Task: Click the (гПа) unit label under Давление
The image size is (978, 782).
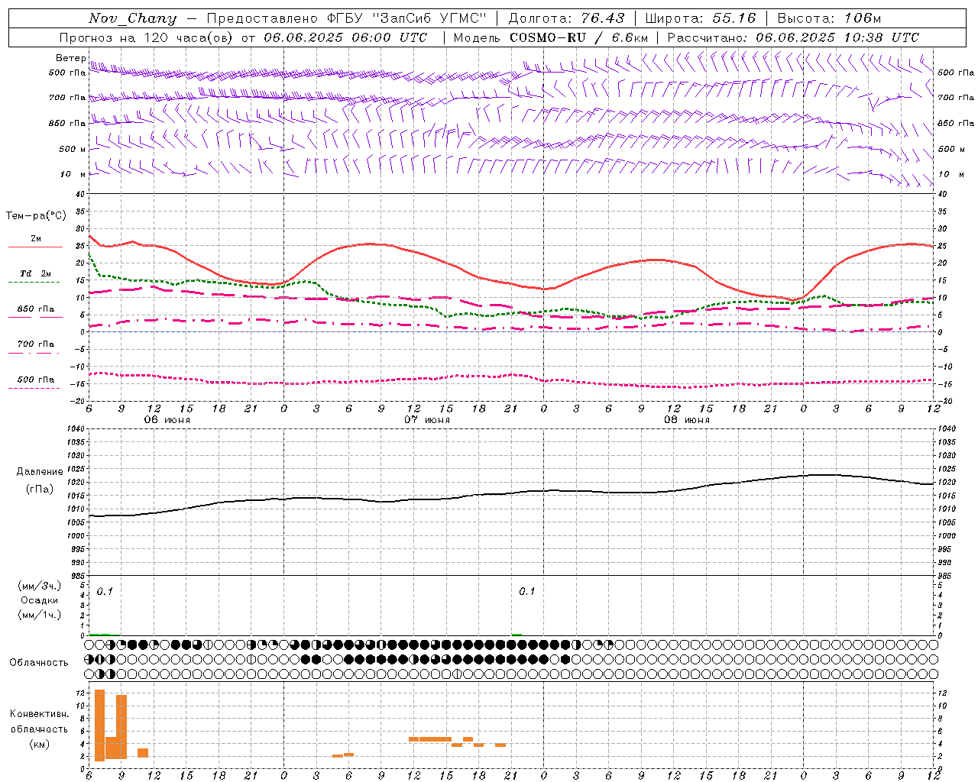Action: click(x=40, y=490)
